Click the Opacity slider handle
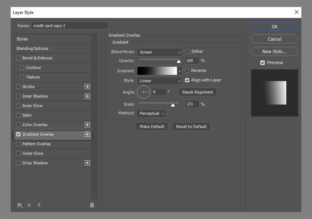This screenshot has width=312, height=219. point(179,61)
